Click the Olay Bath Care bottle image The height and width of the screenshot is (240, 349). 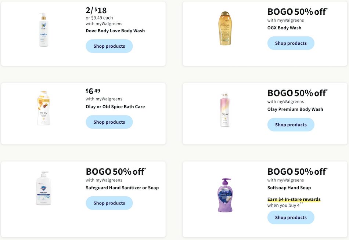[44, 108]
